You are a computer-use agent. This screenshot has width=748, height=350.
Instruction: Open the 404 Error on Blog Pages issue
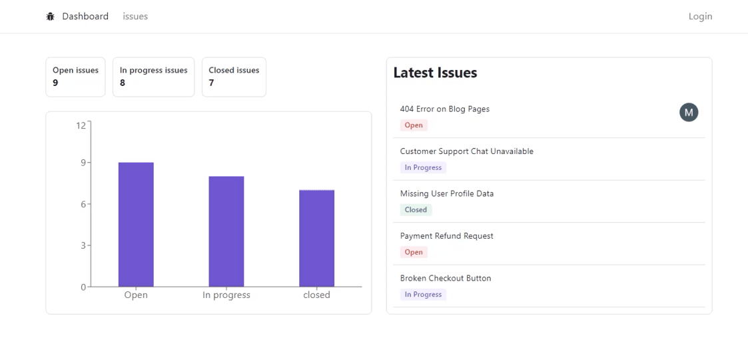(x=444, y=109)
